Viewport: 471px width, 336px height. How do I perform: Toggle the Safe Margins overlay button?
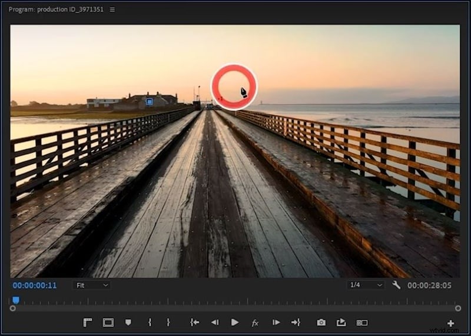click(108, 322)
